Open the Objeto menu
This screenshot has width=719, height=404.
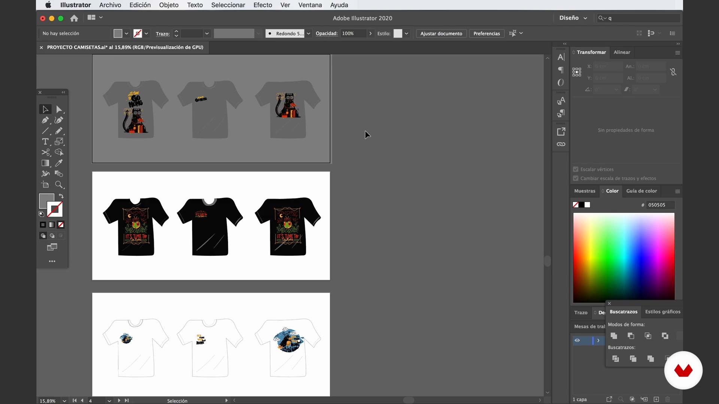(x=169, y=5)
